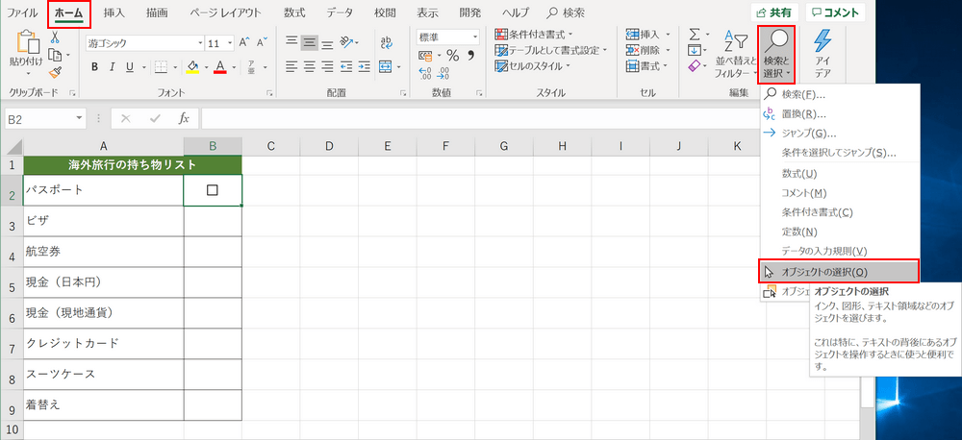Click the Borders icon

[161, 67]
